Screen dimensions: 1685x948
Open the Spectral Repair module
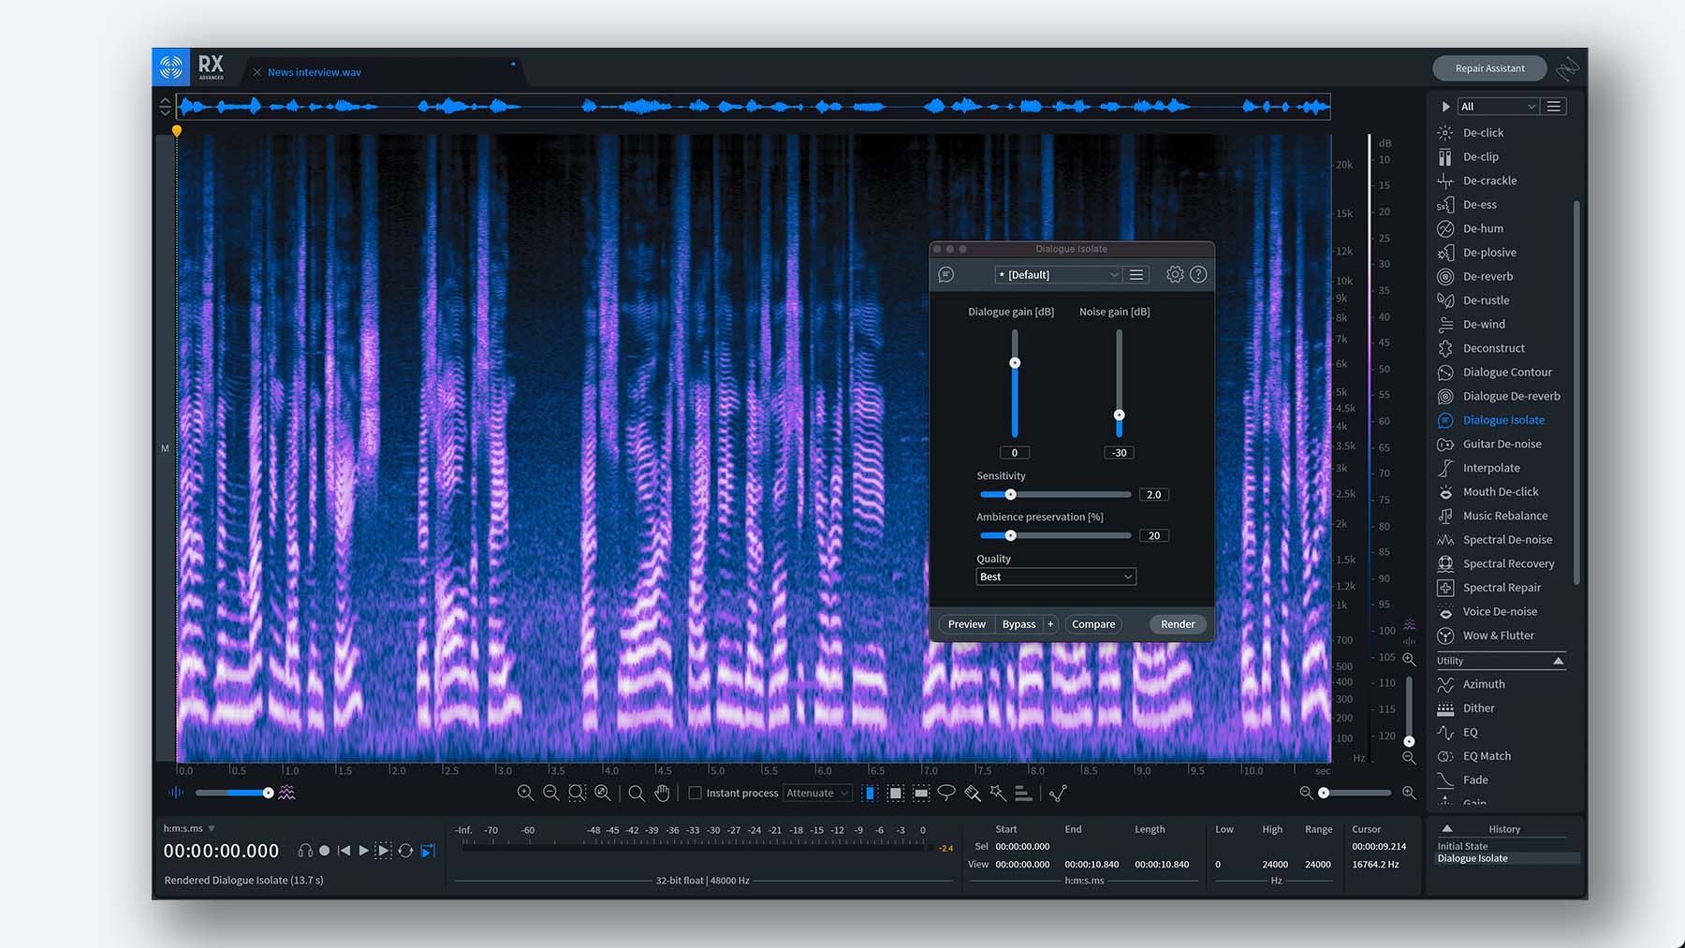pyautogui.click(x=1501, y=588)
